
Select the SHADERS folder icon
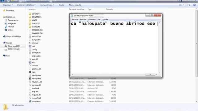(x=30, y=23)
